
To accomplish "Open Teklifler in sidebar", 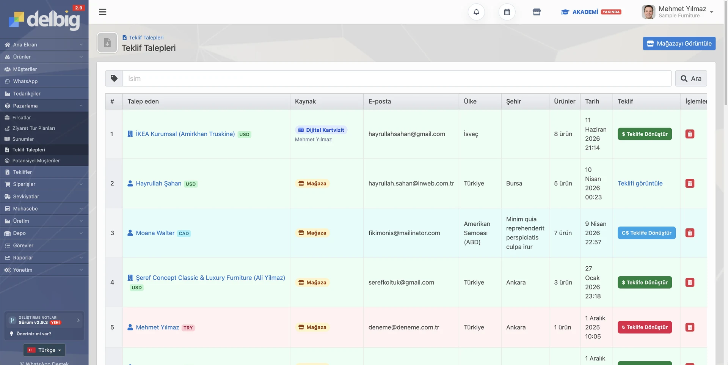I will click(x=44, y=172).
